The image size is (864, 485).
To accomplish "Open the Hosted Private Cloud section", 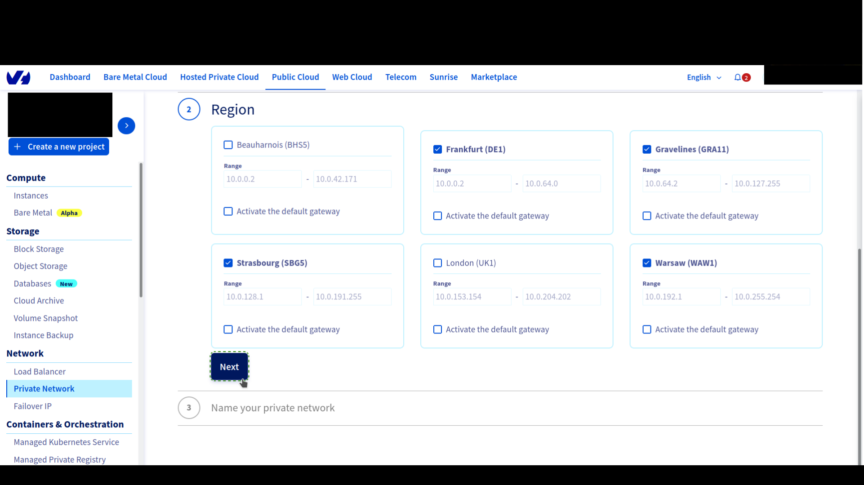I will point(219,77).
